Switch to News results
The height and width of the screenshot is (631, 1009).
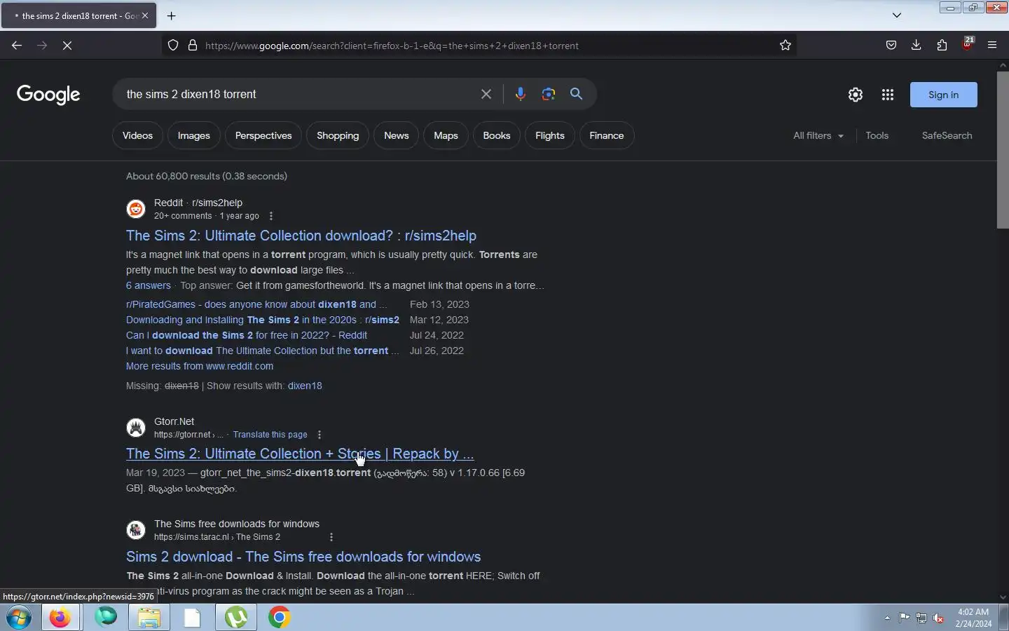397,135
